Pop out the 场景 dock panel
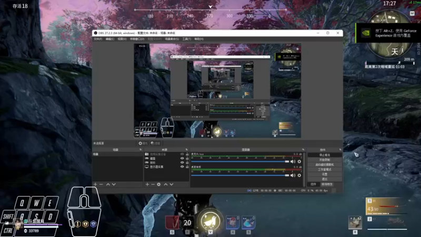This screenshot has height=237, width=421. coord(141,150)
